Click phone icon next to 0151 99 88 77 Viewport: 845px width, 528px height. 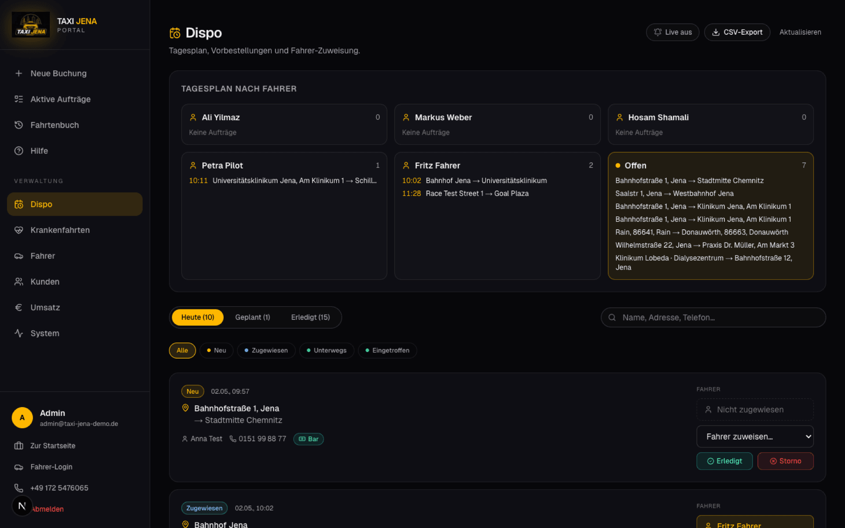coord(233,439)
